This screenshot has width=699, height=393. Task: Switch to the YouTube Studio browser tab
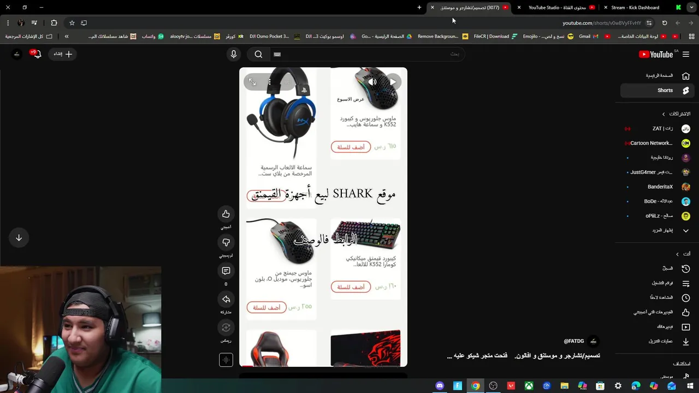coord(557,8)
